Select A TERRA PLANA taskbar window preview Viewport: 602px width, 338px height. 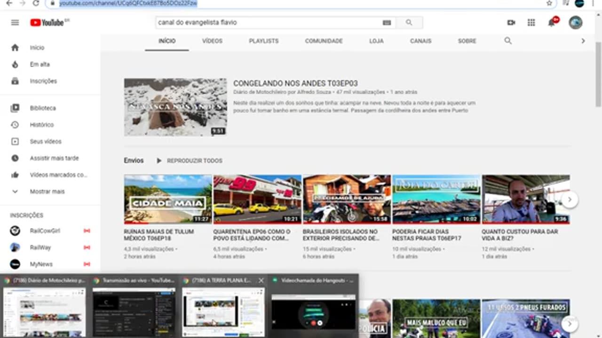[223, 306]
